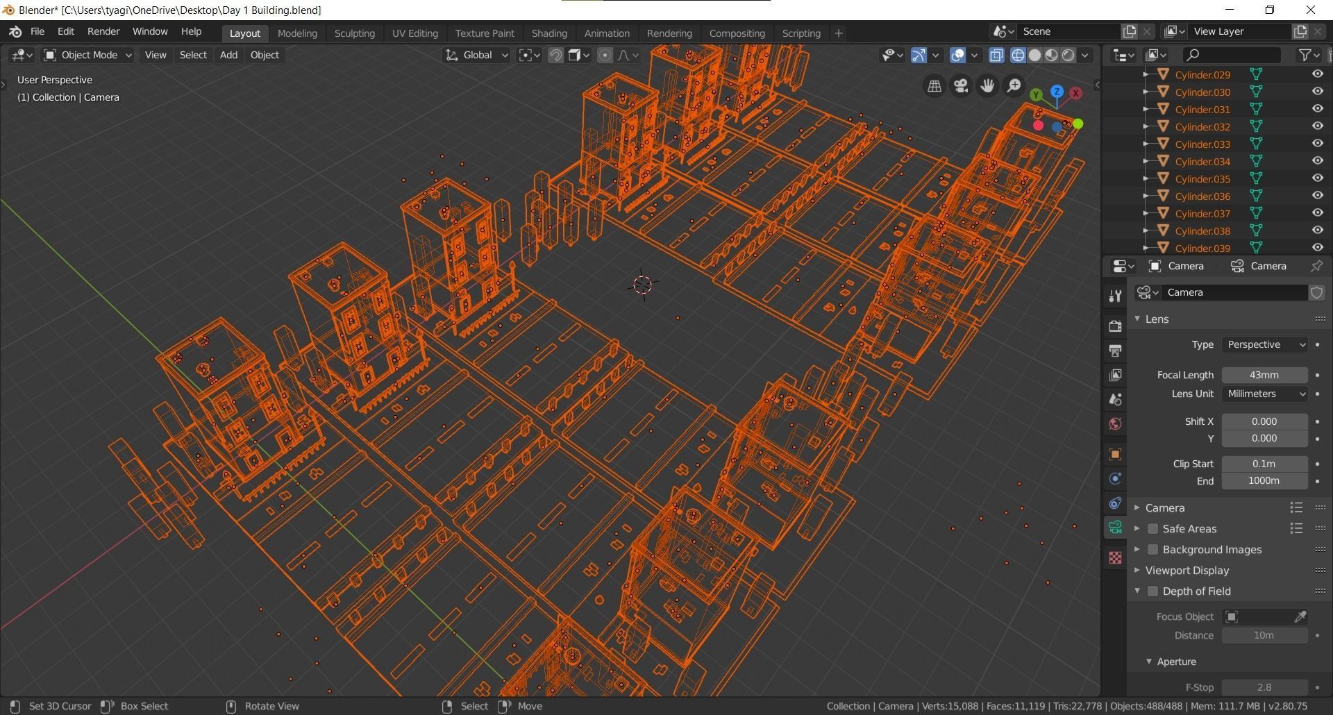The height and width of the screenshot is (715, 1333).
Task: Switch to the UV Editing workspace tab
Action: (x=414, y=33)
